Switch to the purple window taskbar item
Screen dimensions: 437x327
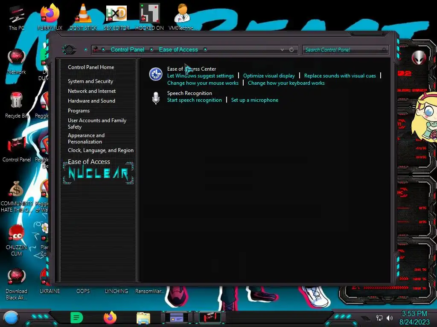(x=177, y=317)
